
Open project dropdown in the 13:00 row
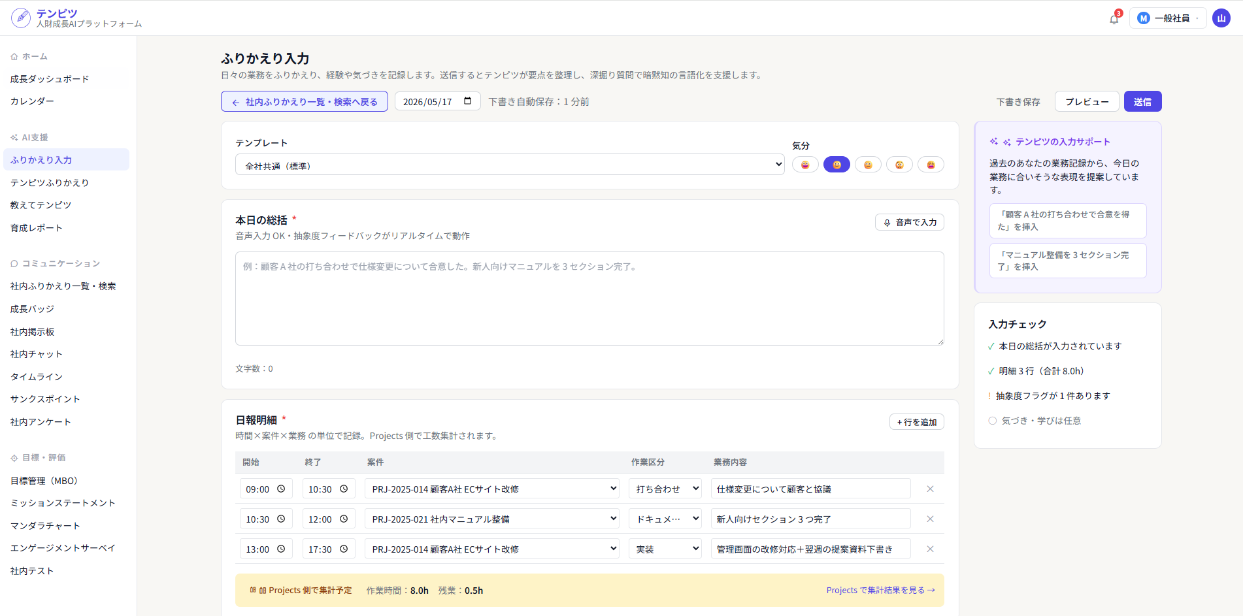[x=491, y=549]
